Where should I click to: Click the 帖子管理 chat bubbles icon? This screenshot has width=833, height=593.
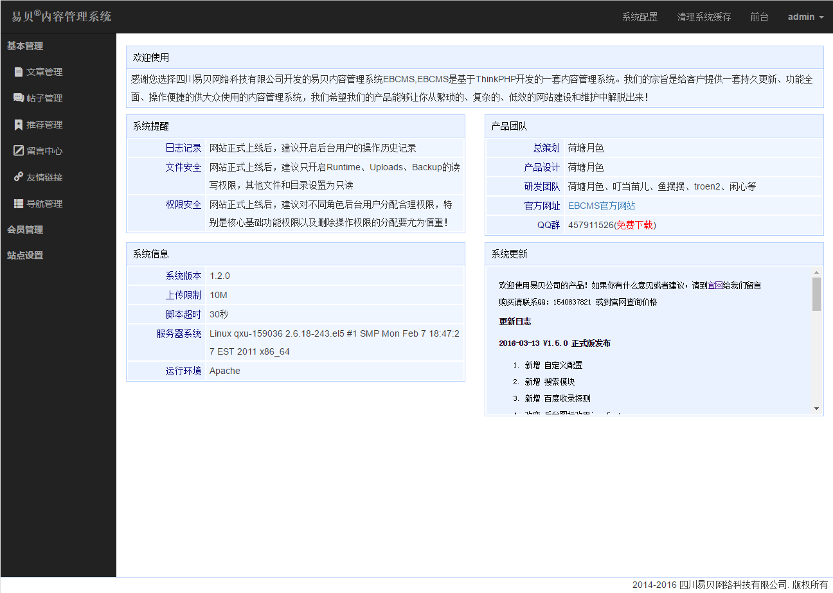19,98
